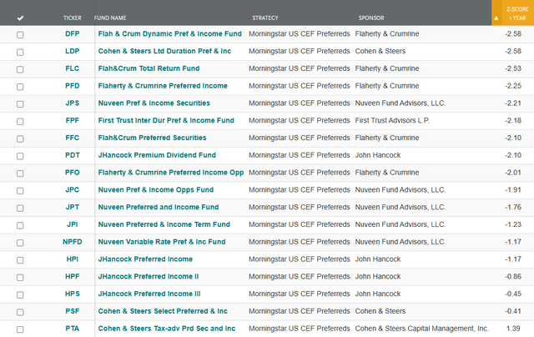Sort by the Strategy column header

pyautogui.click(x=265, y=18)
